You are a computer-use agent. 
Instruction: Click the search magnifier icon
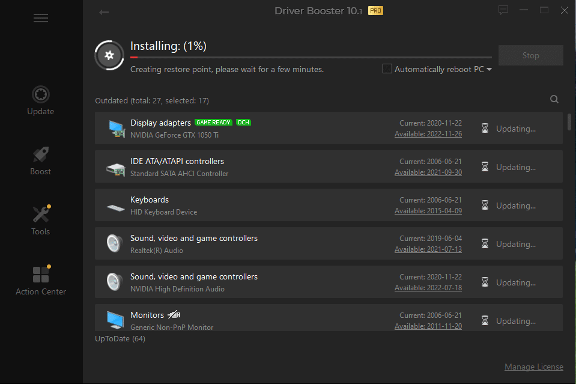554,99
